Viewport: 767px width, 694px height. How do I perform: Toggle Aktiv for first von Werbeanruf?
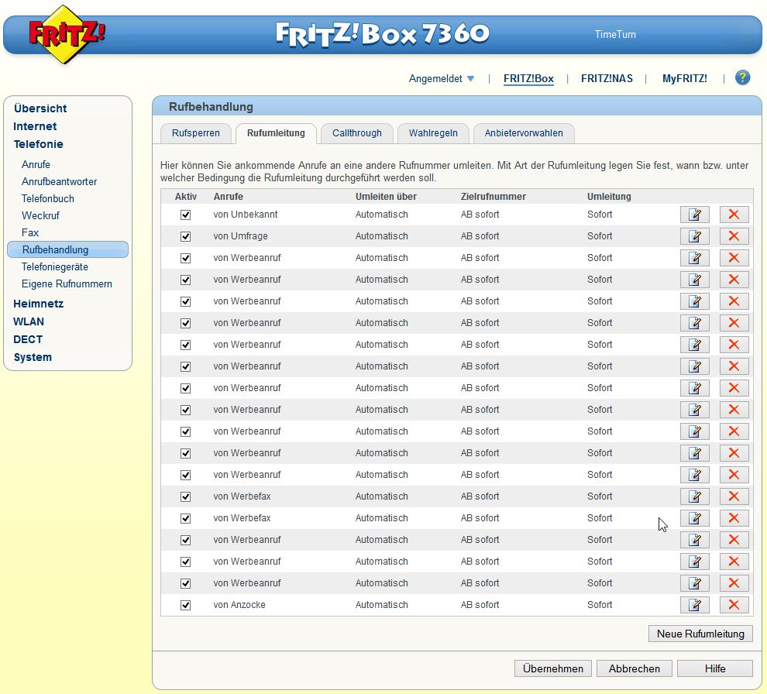185,258
